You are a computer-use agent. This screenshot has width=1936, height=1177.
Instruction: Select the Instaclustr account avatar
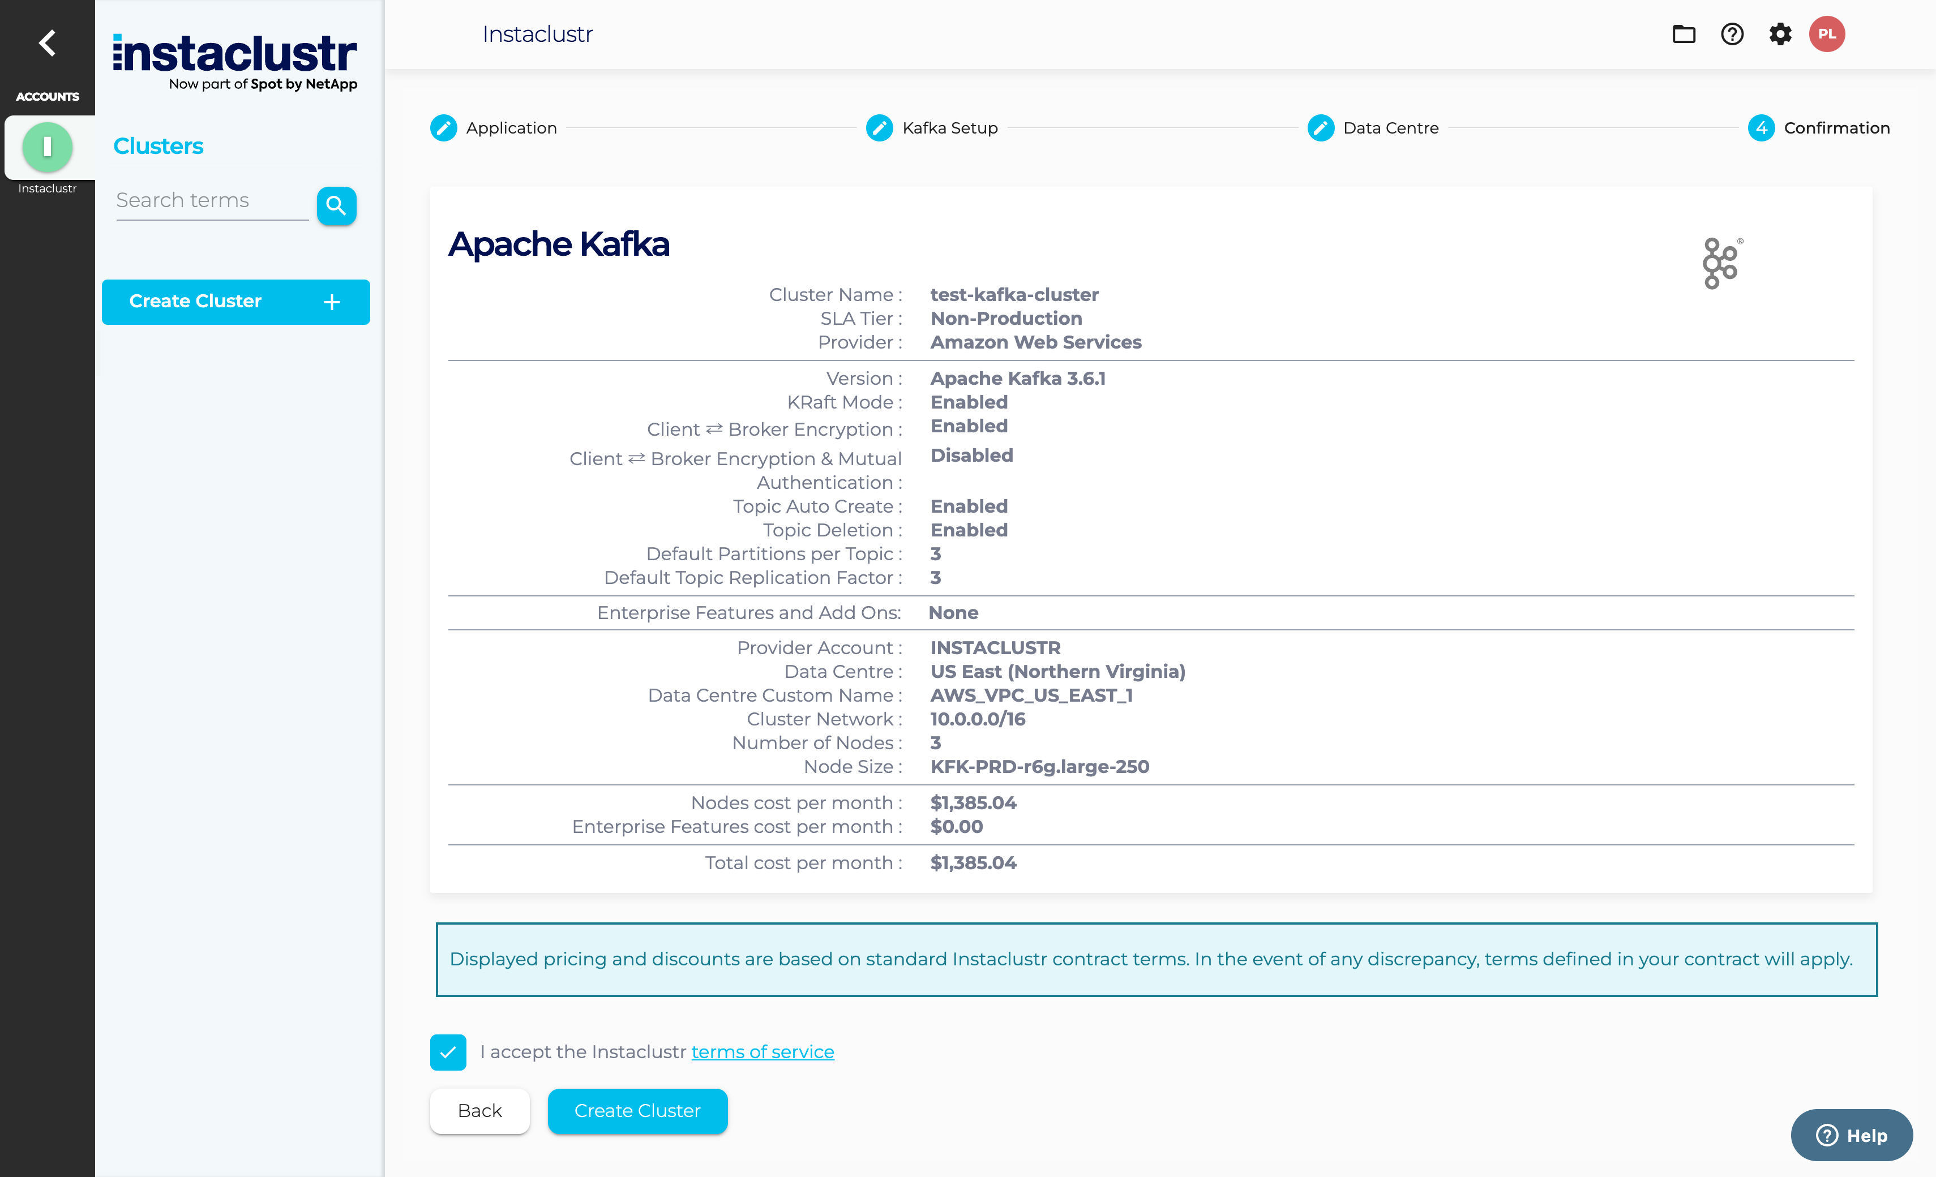[x=47, y=147]
